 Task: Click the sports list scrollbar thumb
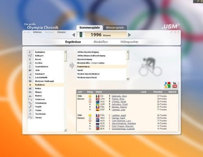[65, 57]
